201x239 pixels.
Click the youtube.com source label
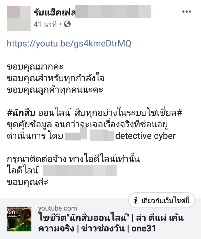[x=57, y=208]
